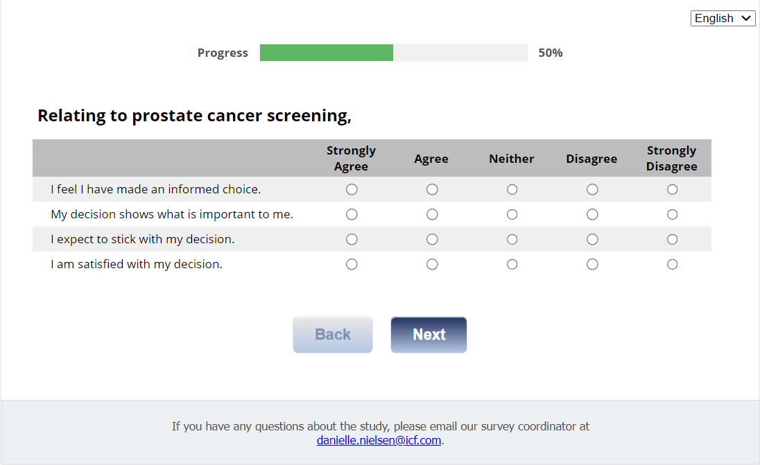Image resolution: width=760 pixels, height=465 pixels.
Task: Select Agree for stick with my decision
Action: click(x=432, y=240)
